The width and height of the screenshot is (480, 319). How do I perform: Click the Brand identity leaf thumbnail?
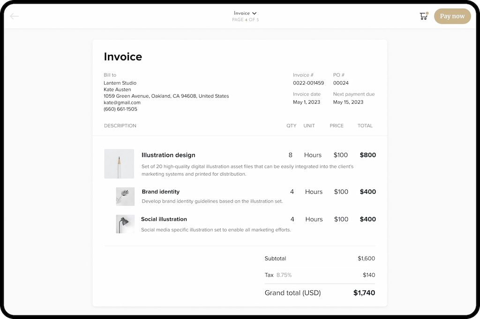[x=125, y=196]
